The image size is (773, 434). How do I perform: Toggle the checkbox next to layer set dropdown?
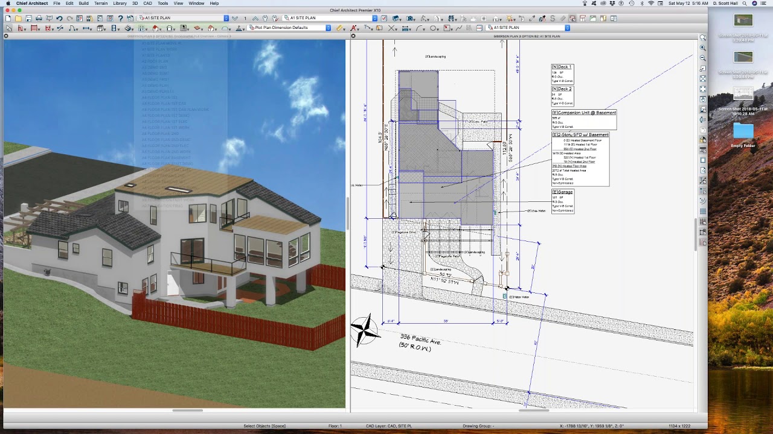pyautogui.click(x=383, y=18)
